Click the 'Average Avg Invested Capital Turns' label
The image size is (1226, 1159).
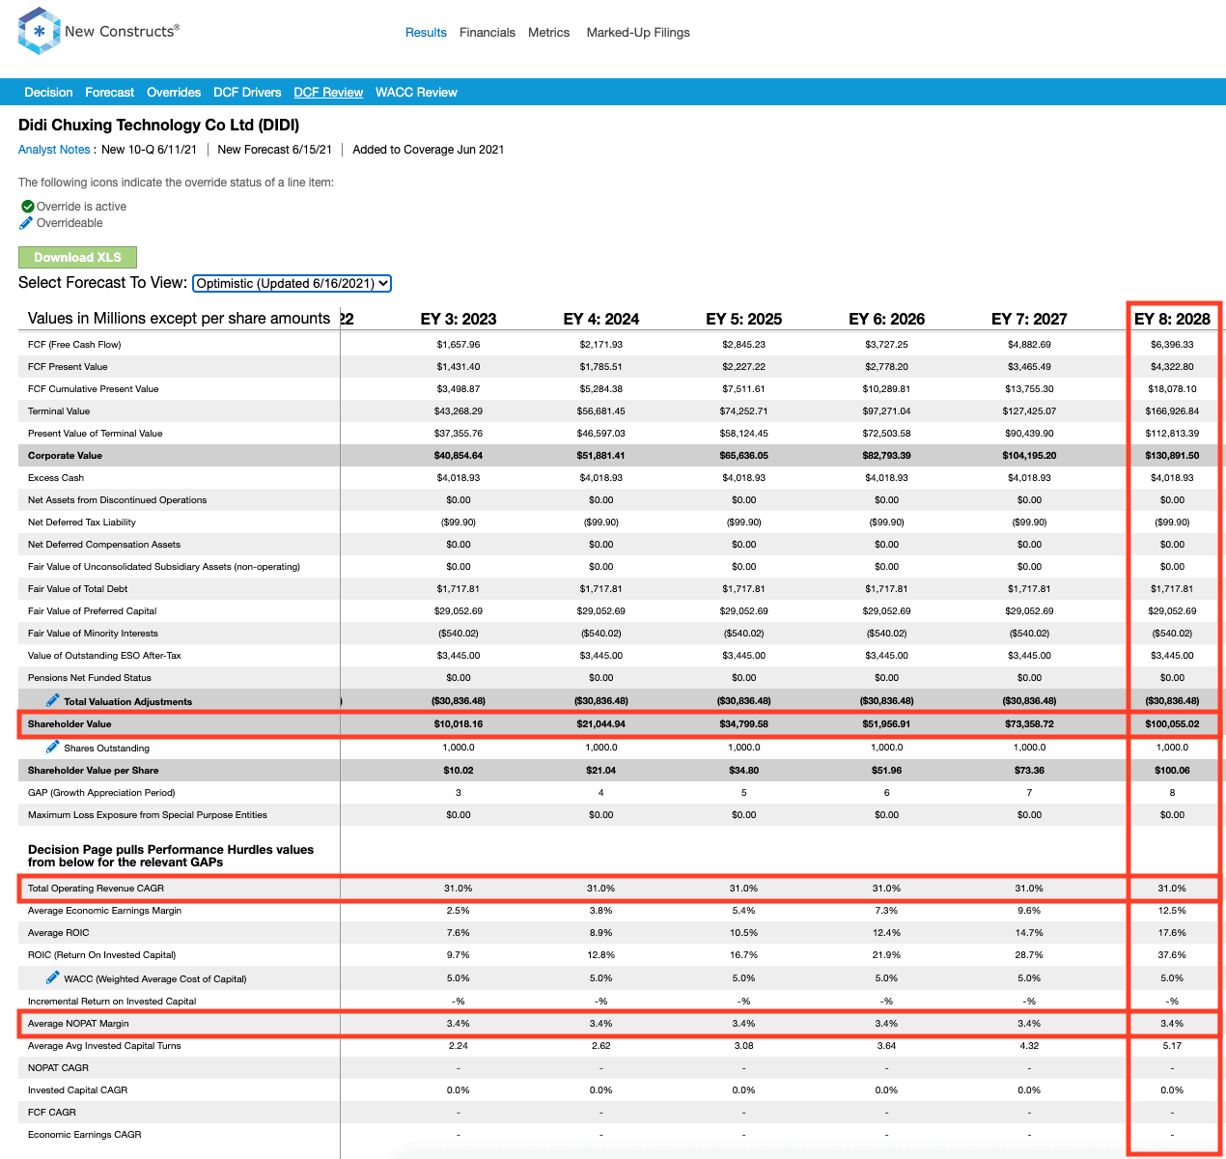[x=104, y=1046]
